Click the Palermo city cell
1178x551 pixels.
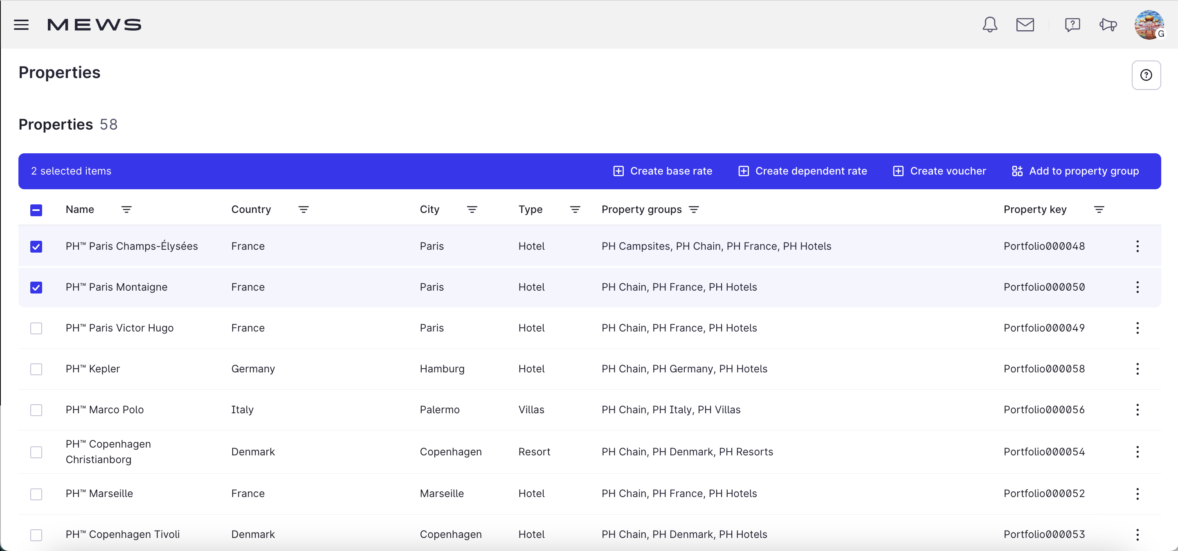[x=439, y=410]
